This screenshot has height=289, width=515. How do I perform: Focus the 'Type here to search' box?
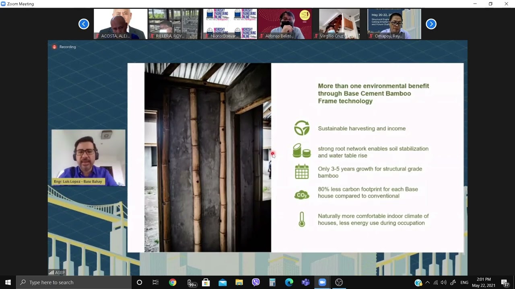(74, 282)
